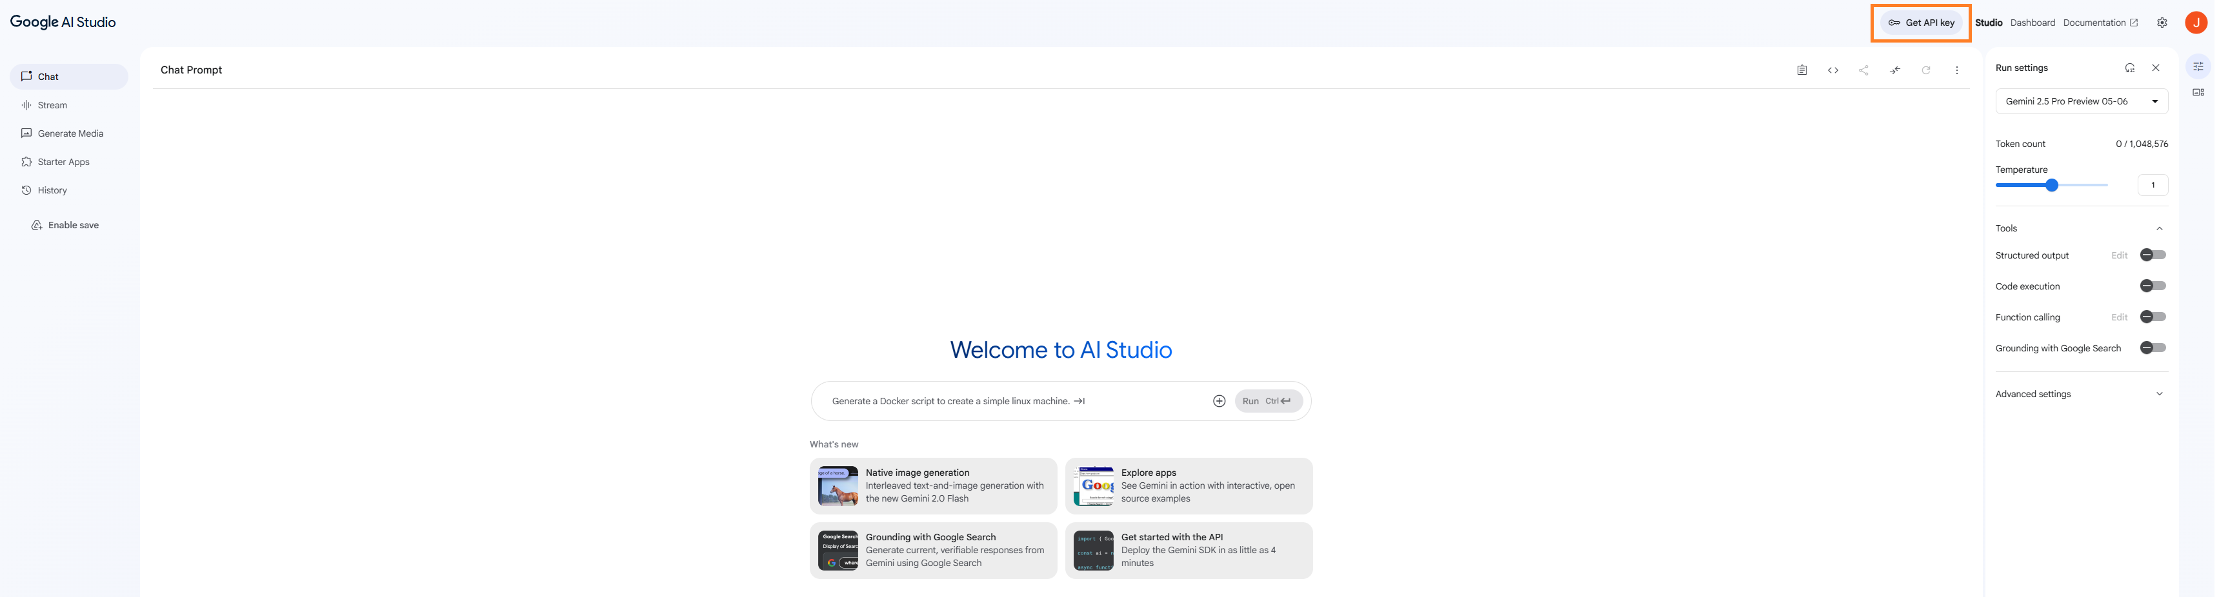Click the Run settings heading
The image size is (2219, 597).
(x=2021, y=68)
